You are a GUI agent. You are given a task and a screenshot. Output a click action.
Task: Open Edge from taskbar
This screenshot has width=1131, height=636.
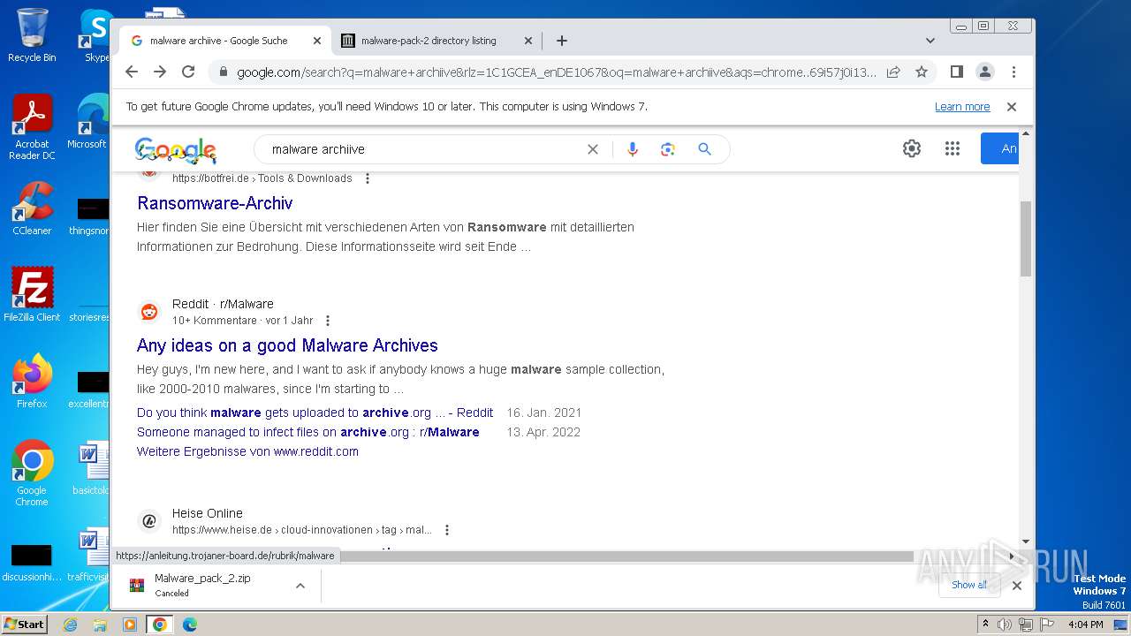pos(189,625)
